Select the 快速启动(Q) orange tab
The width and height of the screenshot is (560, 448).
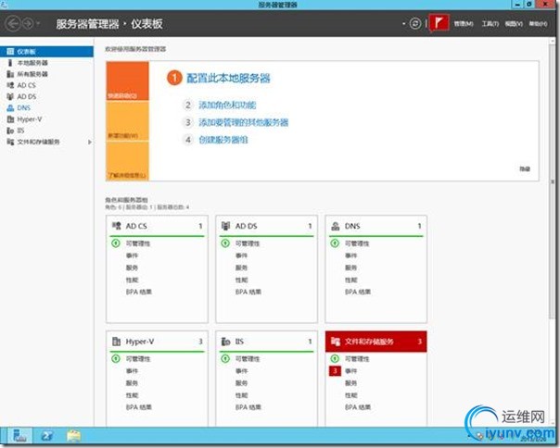click(x=128, y=81)
